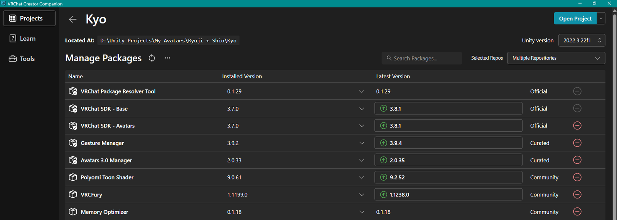
Task: Expand version dropdown for VRCFury
Action: (362, 195)
